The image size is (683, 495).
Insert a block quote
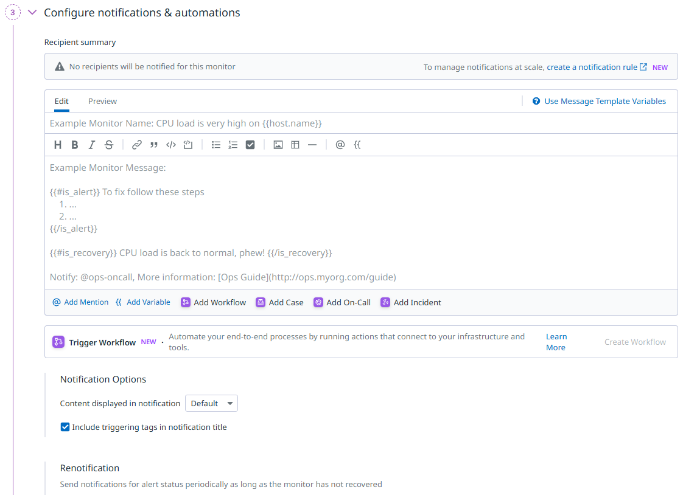[154, 145]
